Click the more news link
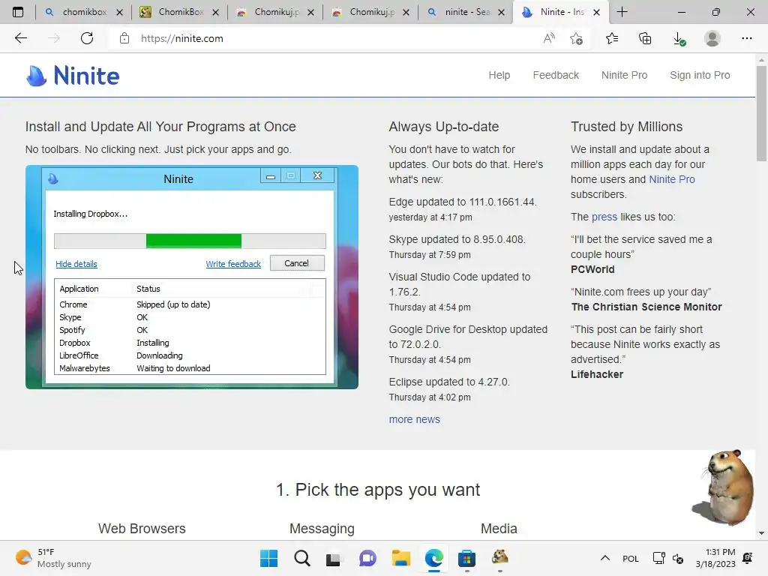Viewport: 768px width, 576px height. (x=414, y=420)
